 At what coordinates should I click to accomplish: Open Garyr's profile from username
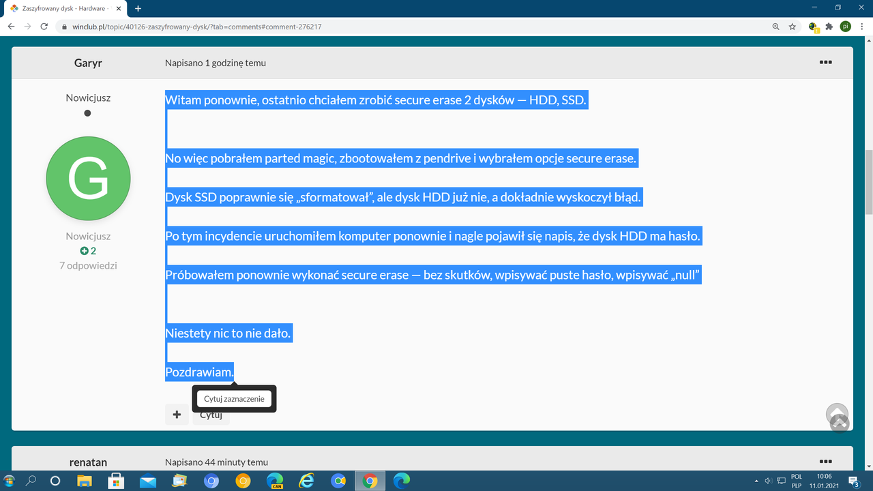88,63
